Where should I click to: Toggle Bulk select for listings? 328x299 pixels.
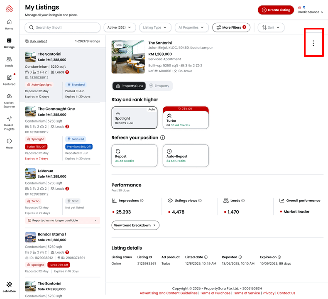(36, 42)
